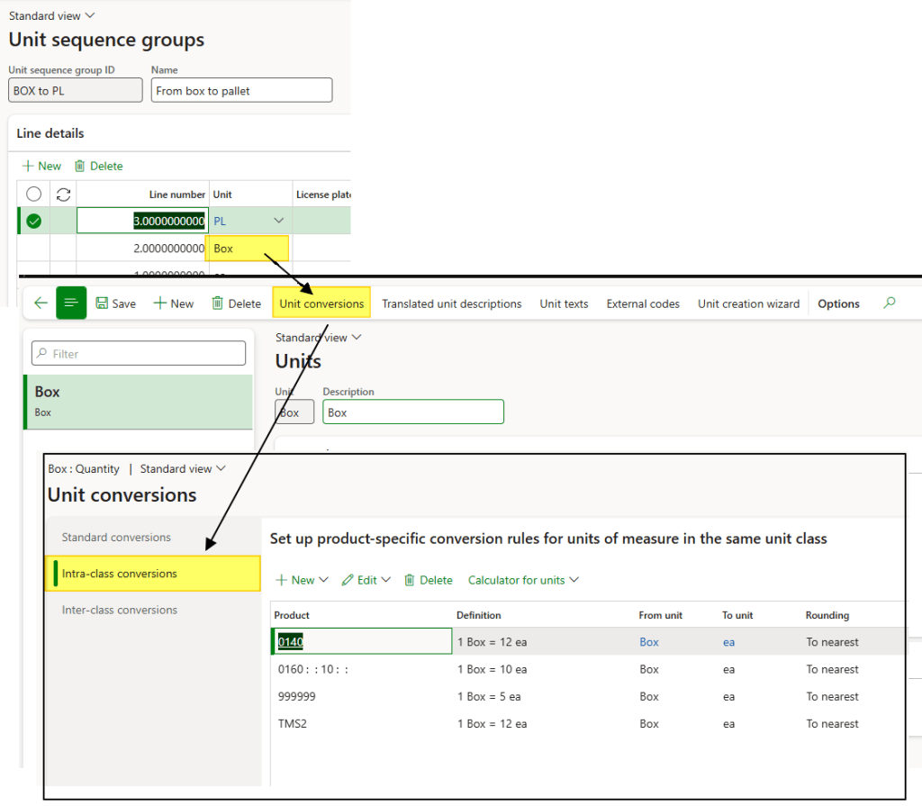Delete the line in Line details
The height and width of the screenshot is (806, 922).
[x=98, y=166]
